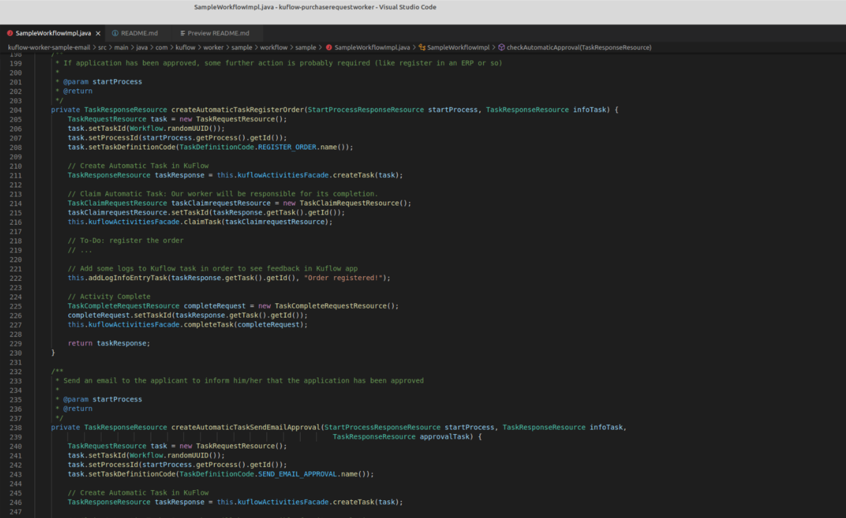Click the SEND_EMAIL_APPROVAL constant
Screen dimensions: 846x518
pyautogui.click(x=297, y=474)
